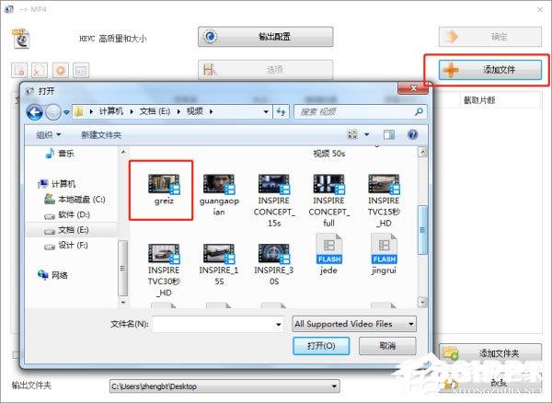Close the 打开 dialog

[x=413, y=88]
